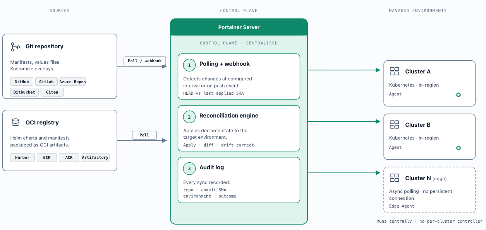Viewport: 486px width, 230px height.
Task: Click the Cluster A green status indicator
Action: pyautogui.click(x=459, y=95)
